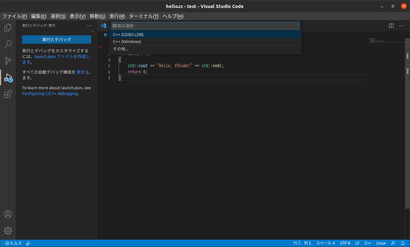Click スペース: 4 indentation setting
Image resolution: width=410 pixels, height=247 pixels.
pyautogui.click(x=326, y=243)
